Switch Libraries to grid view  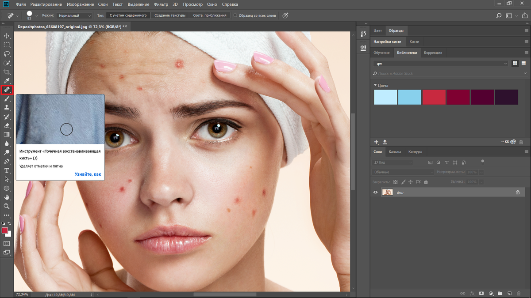point(515,64)
